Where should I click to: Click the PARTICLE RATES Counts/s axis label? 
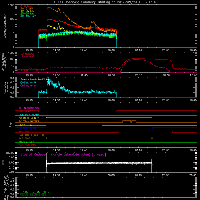4,62
